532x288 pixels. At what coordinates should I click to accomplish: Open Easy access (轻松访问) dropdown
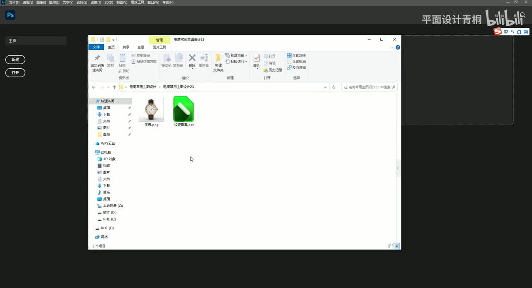[236, 62]
